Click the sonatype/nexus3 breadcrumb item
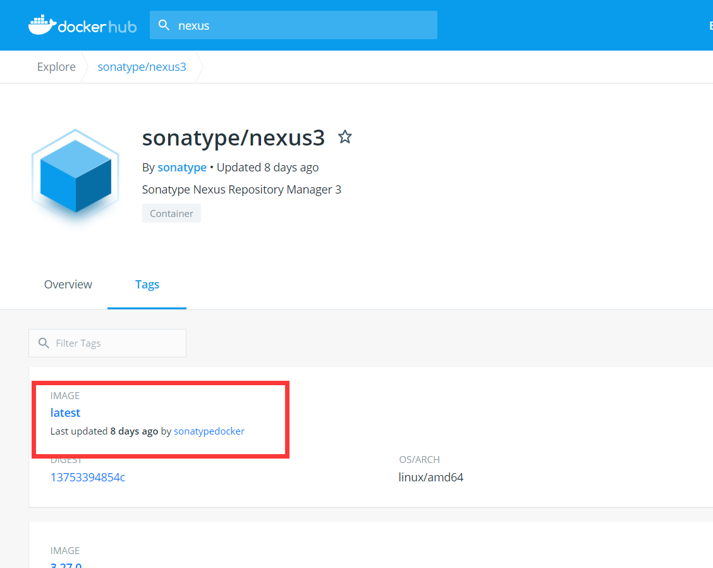Image resolution: width=713 pixels, height=568 pixels. pyautogui.click(x=142, y=66)
